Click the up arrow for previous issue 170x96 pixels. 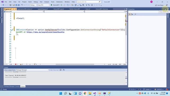27,64
